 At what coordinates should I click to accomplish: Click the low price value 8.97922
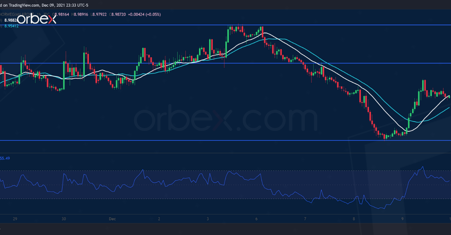click(100, 14)
